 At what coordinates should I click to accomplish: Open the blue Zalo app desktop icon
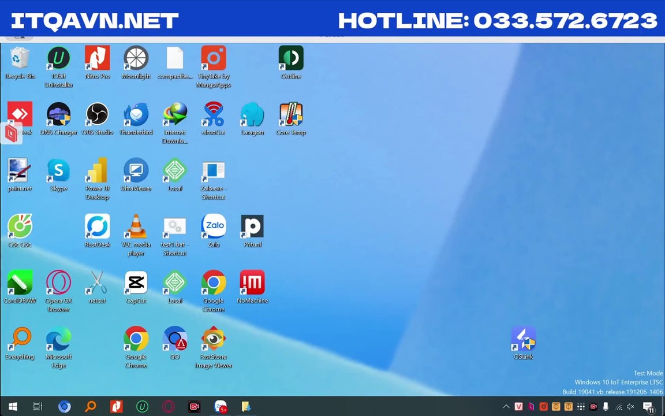pos(214,231)
